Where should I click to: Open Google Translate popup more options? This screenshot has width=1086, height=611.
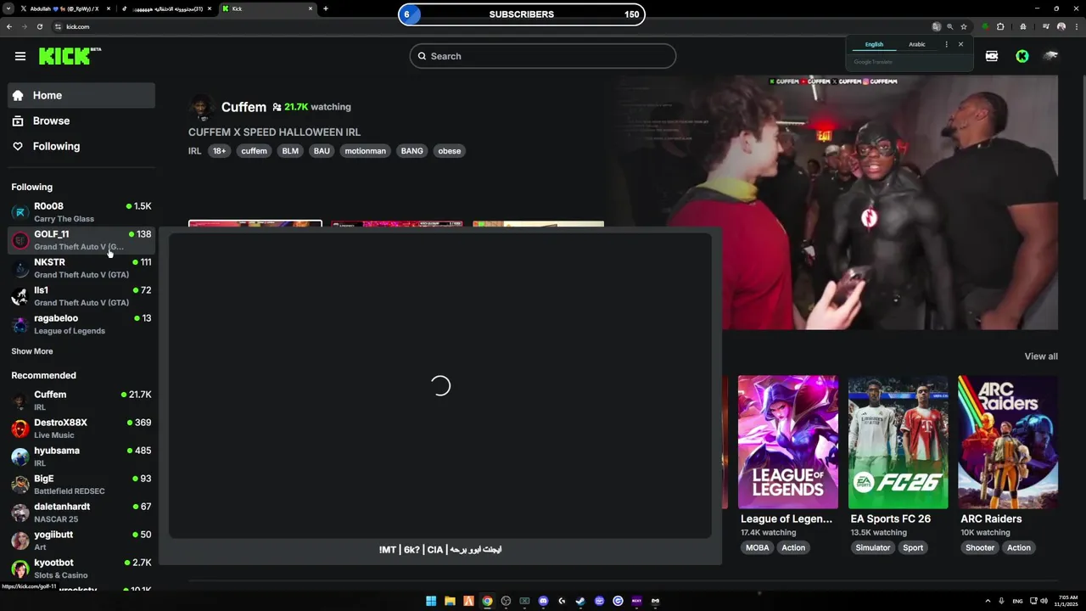click(946, 44)
